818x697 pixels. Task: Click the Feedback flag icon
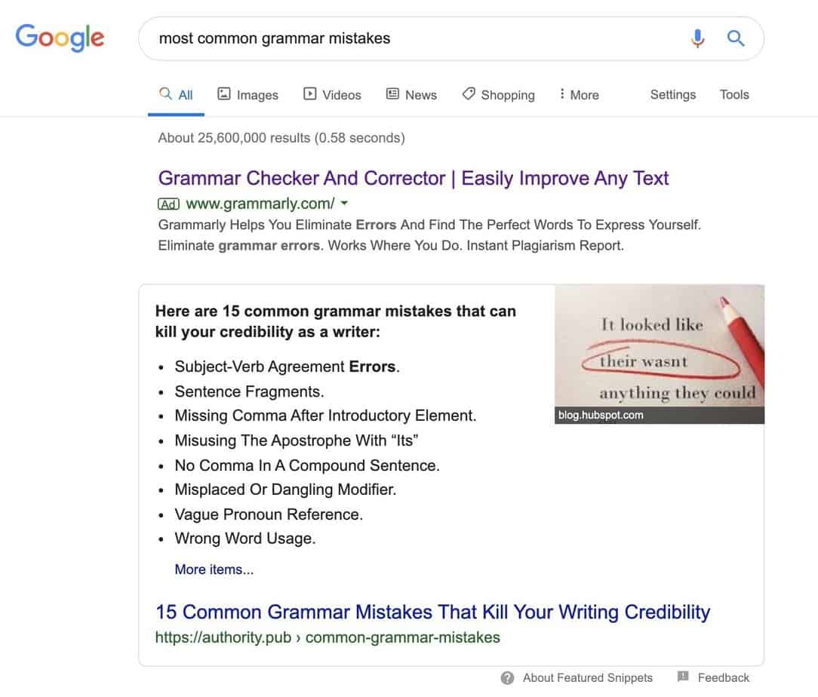pos(683,677)
